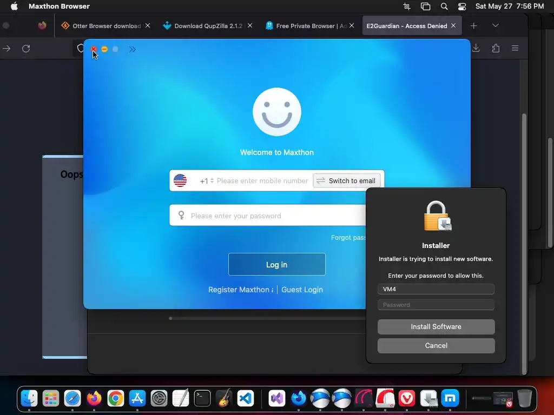Open the extensions puzzle icon

[496, 48]
